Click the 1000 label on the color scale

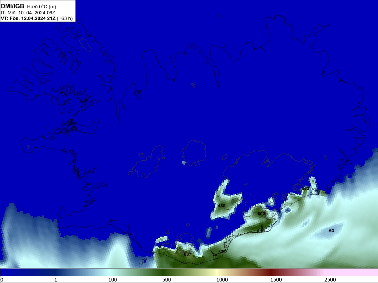point(222,280)
